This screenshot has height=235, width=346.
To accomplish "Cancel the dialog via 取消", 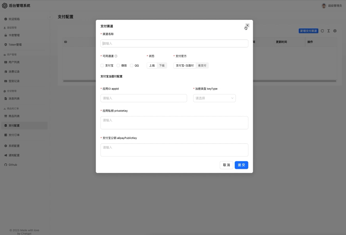I will pyautogui.click(x=226, y=165).
